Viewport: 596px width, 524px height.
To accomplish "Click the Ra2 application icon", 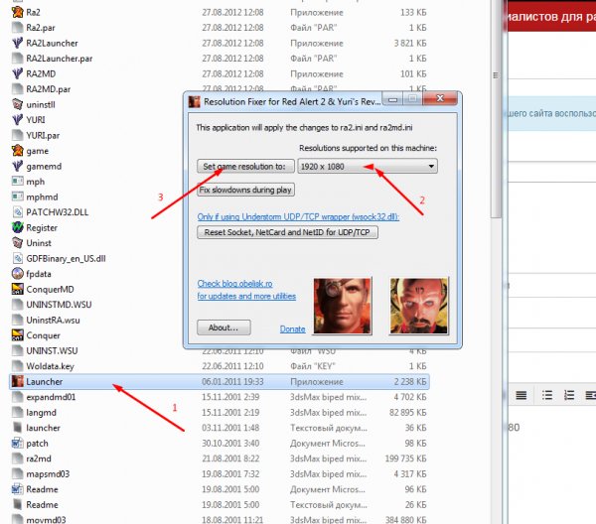I will tap(17, 13).
